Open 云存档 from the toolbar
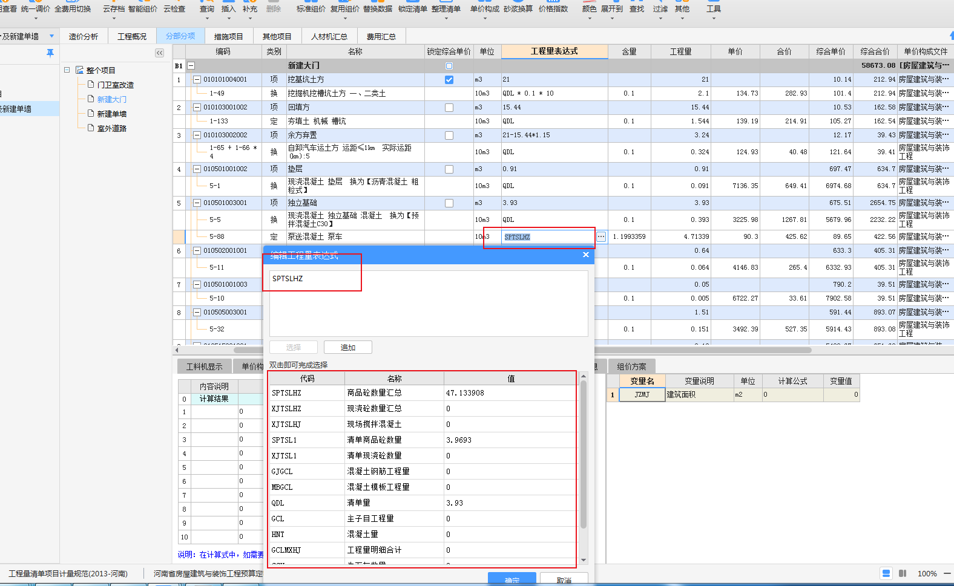The height and width of the screenshot is (586, 954). [114, 9]
